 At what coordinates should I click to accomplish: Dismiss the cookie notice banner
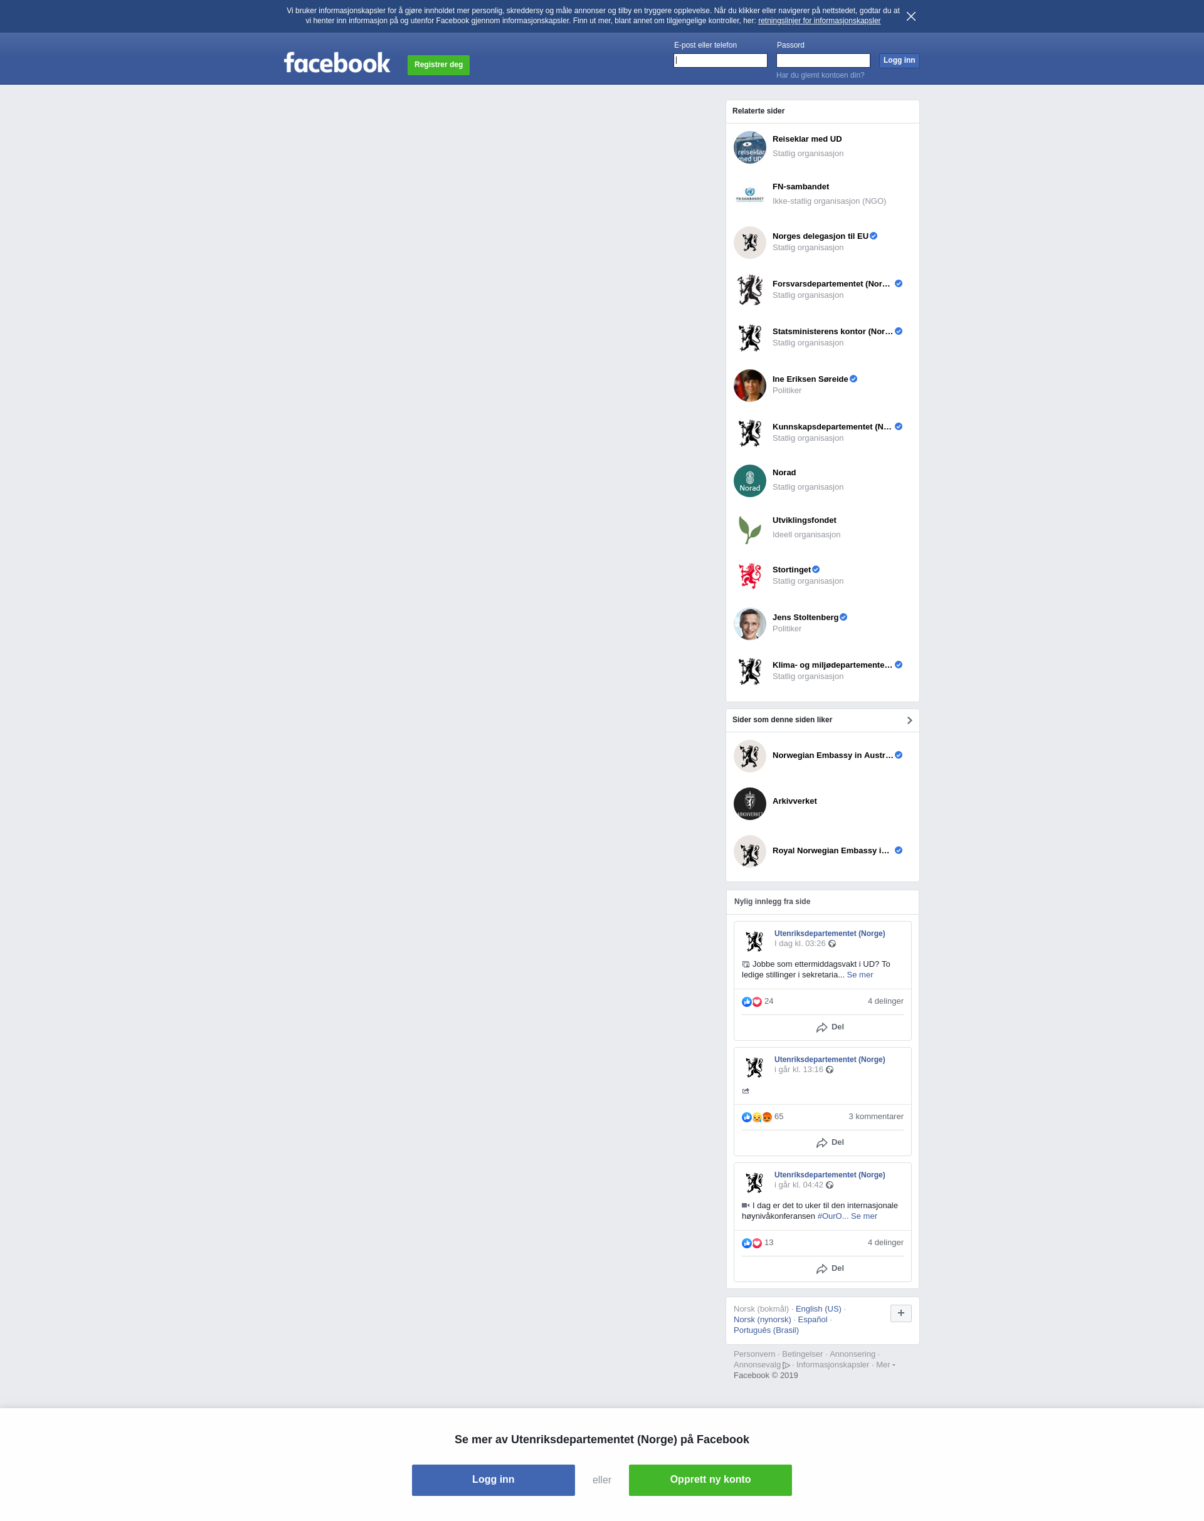[911, 16]
